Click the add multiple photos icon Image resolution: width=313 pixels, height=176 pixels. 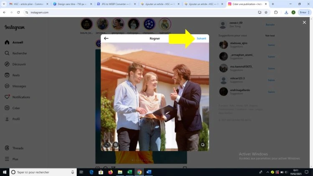[202, 145]
